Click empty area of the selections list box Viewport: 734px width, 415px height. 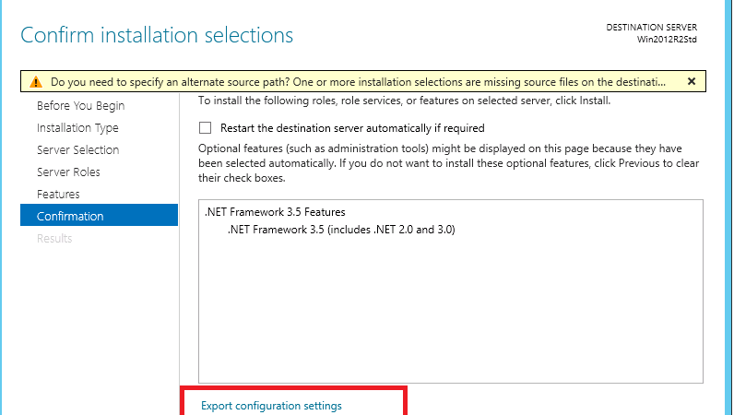coord(450,309)
